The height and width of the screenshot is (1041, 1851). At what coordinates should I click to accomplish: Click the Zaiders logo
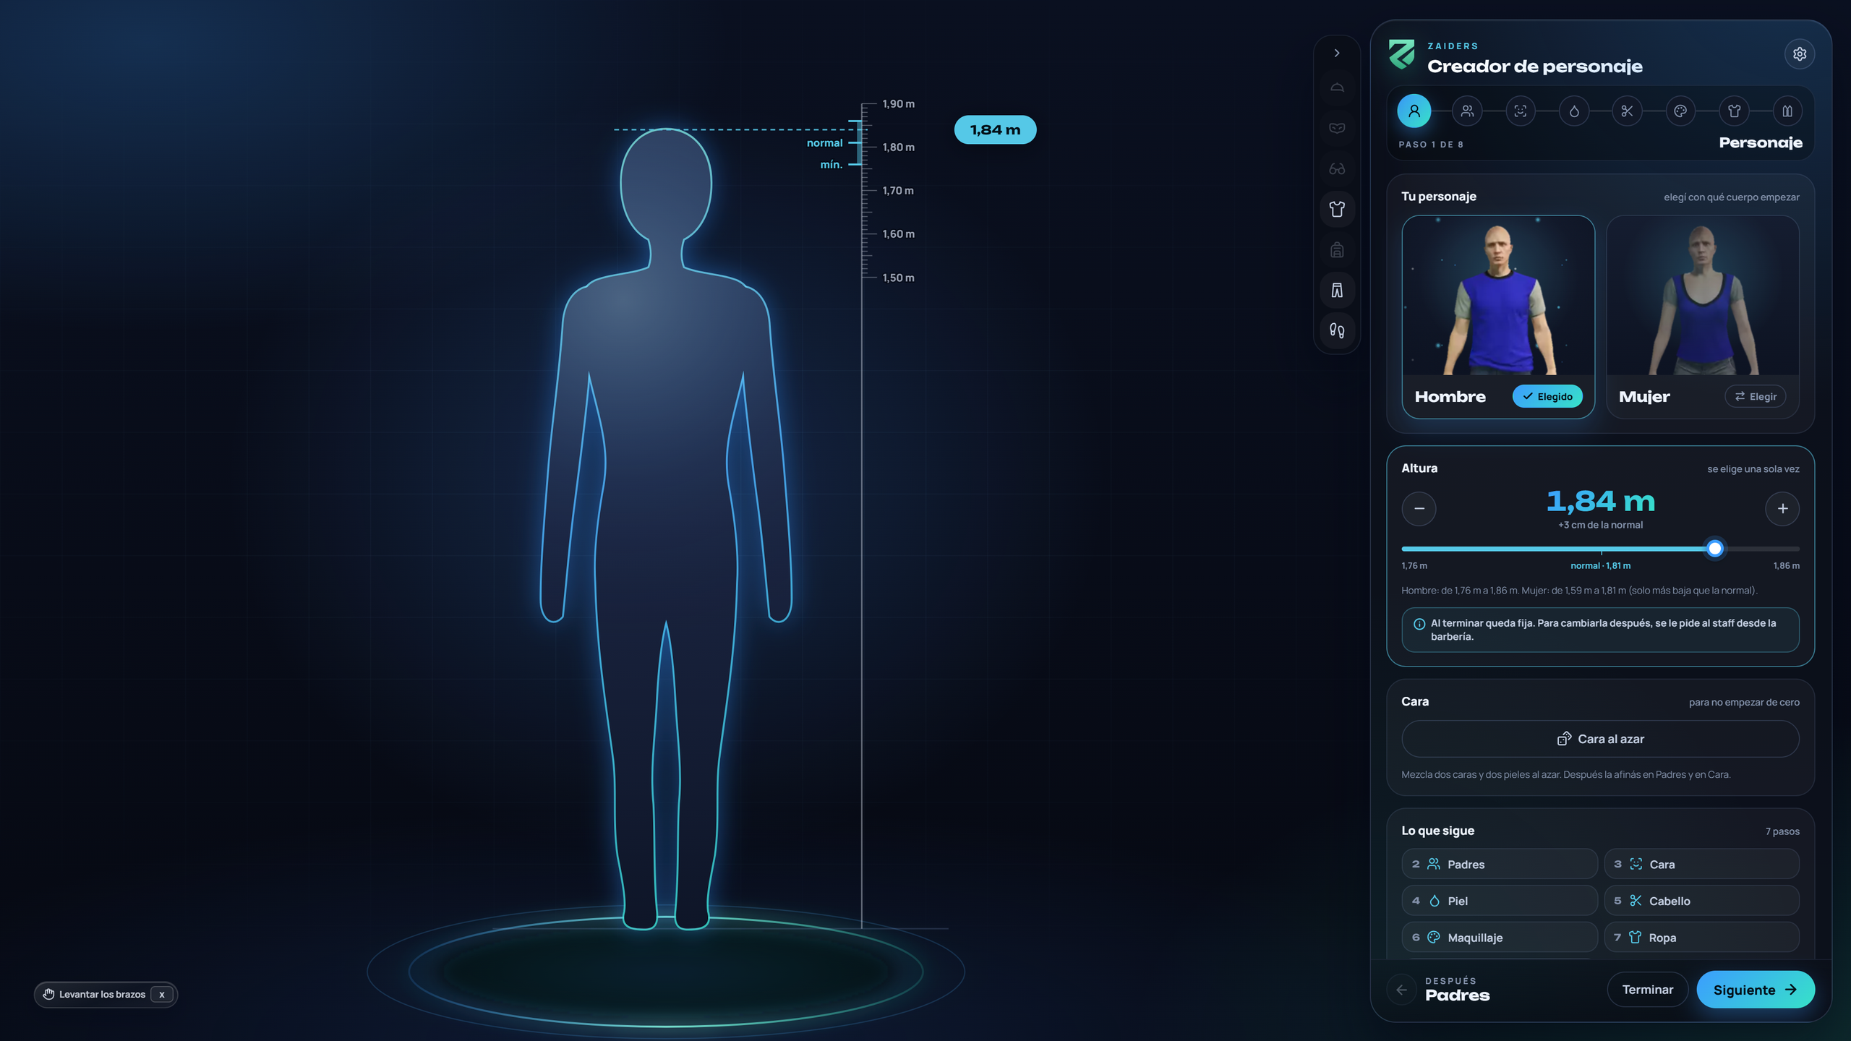click(x=1401, y=56)
